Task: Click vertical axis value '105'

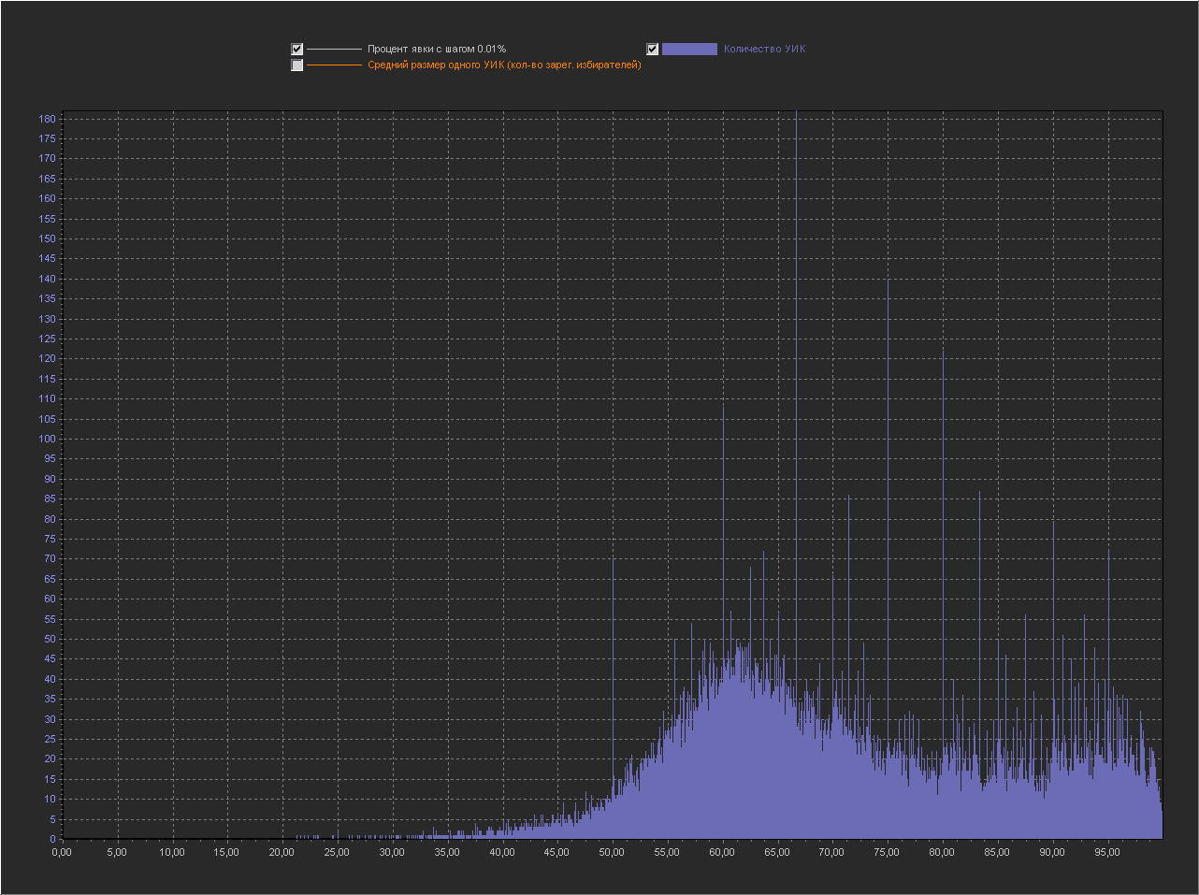Action: click(x=48, y=419)
